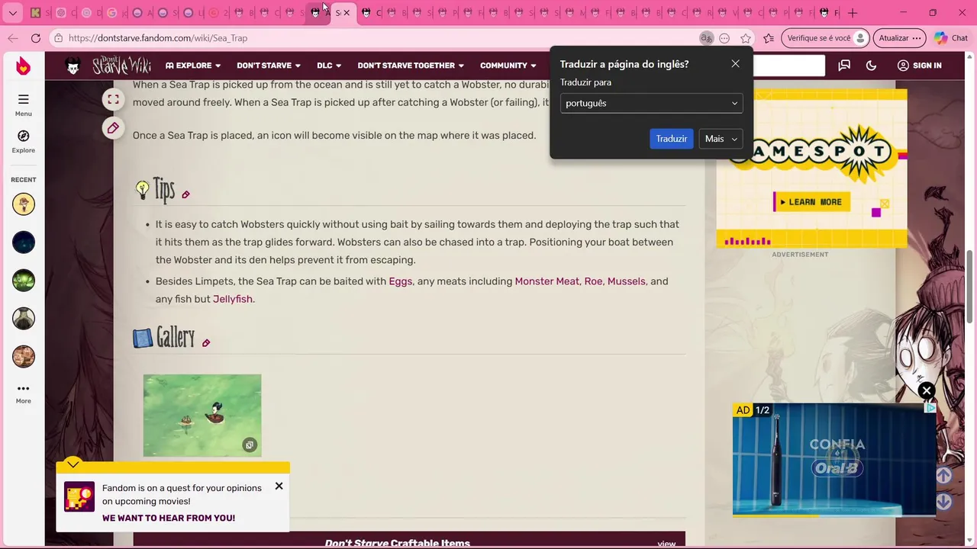Open the wiki discussions icon
This screenshot has width=977, height=549.
pyautogui.click(x=844, y=66)
